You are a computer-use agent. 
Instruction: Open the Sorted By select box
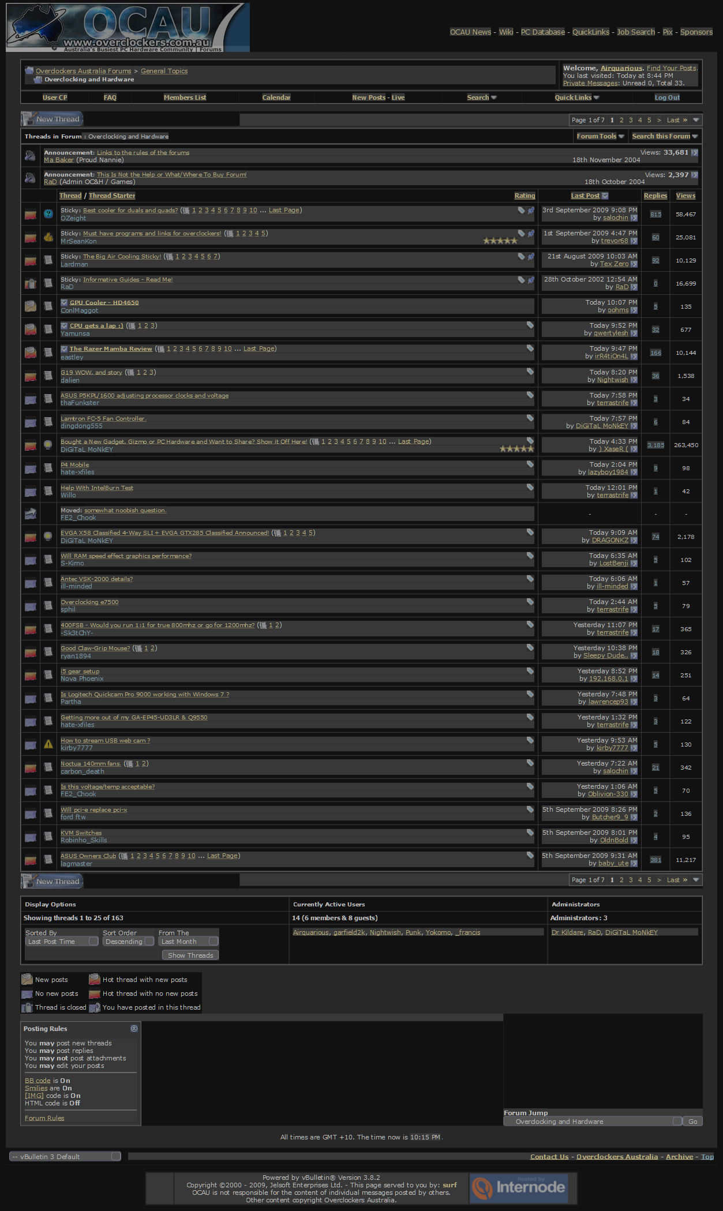point(62,942)
